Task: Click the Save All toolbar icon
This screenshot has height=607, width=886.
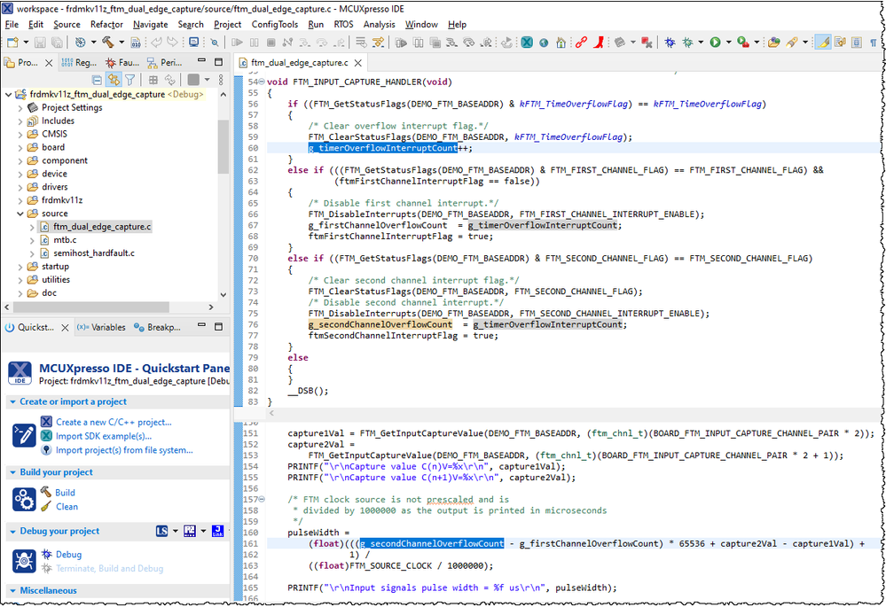Action: (x=57, y=43)
